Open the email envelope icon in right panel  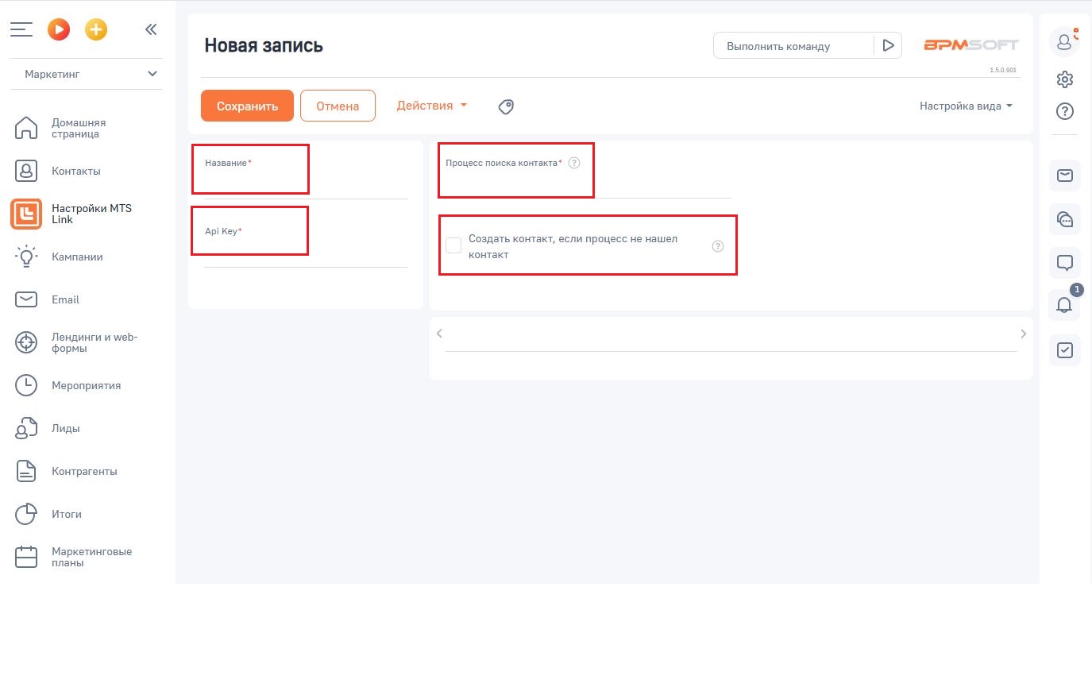click(1064, 176)
